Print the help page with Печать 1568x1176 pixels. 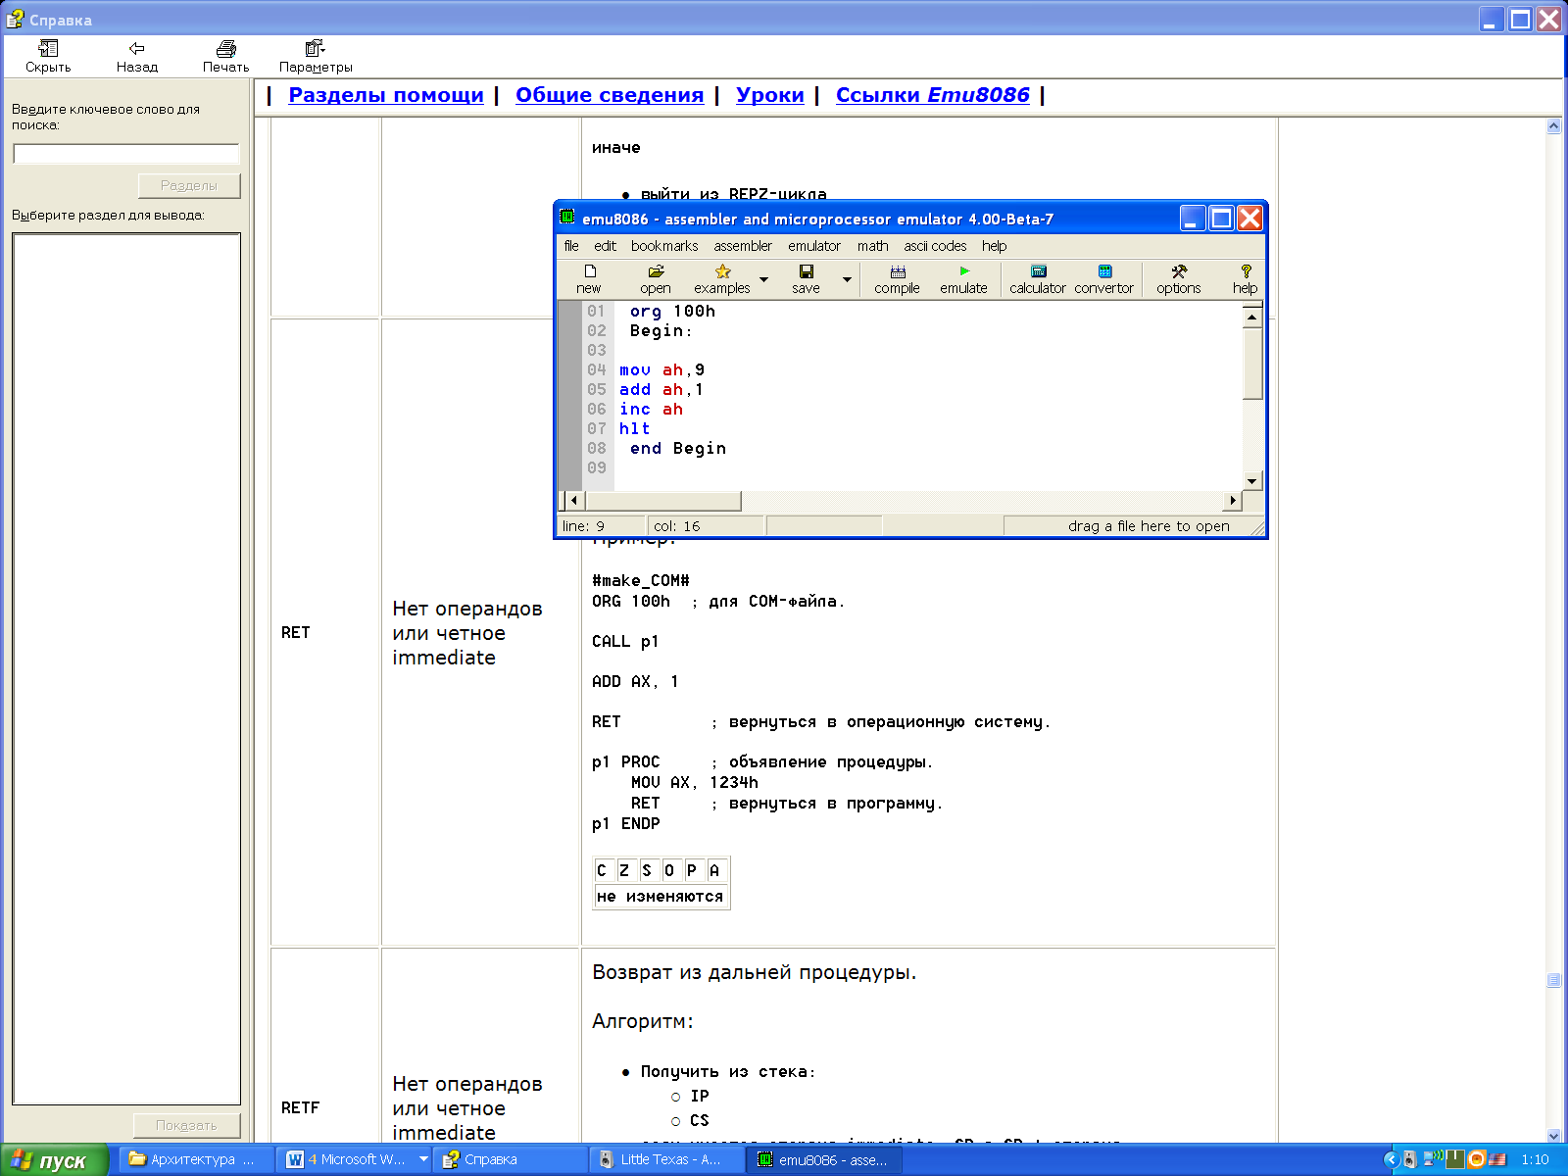(x=226, y=57)
